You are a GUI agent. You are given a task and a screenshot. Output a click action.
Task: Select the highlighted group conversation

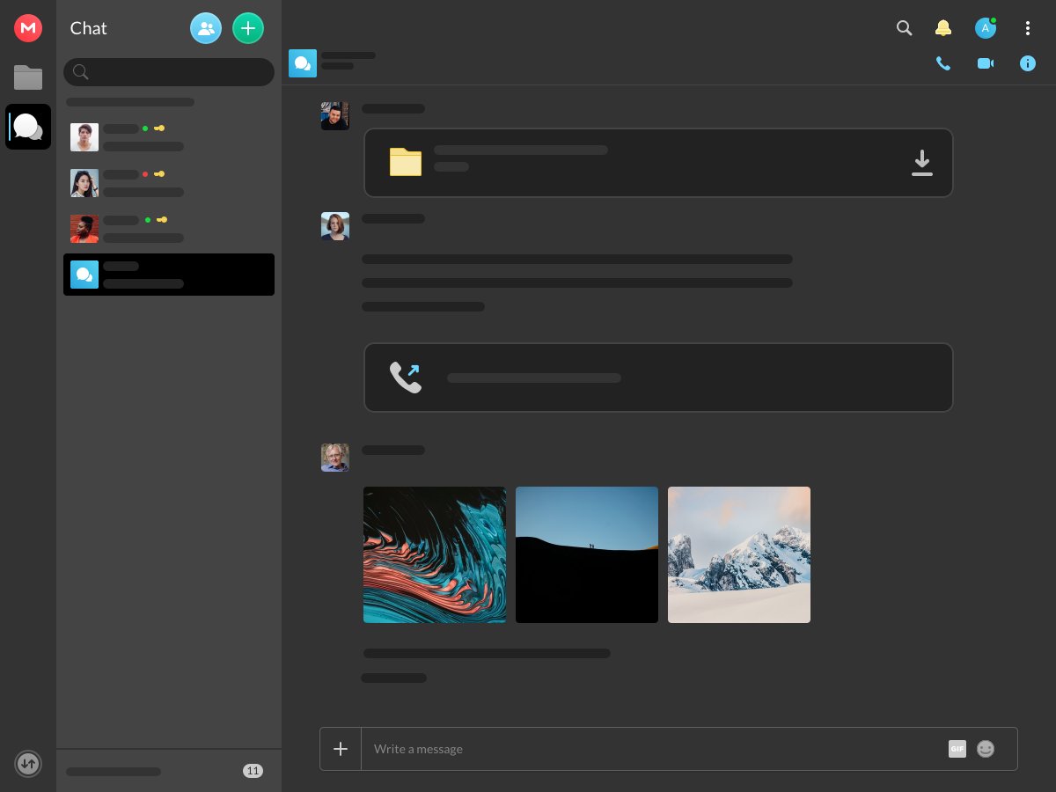click(168, 275)
